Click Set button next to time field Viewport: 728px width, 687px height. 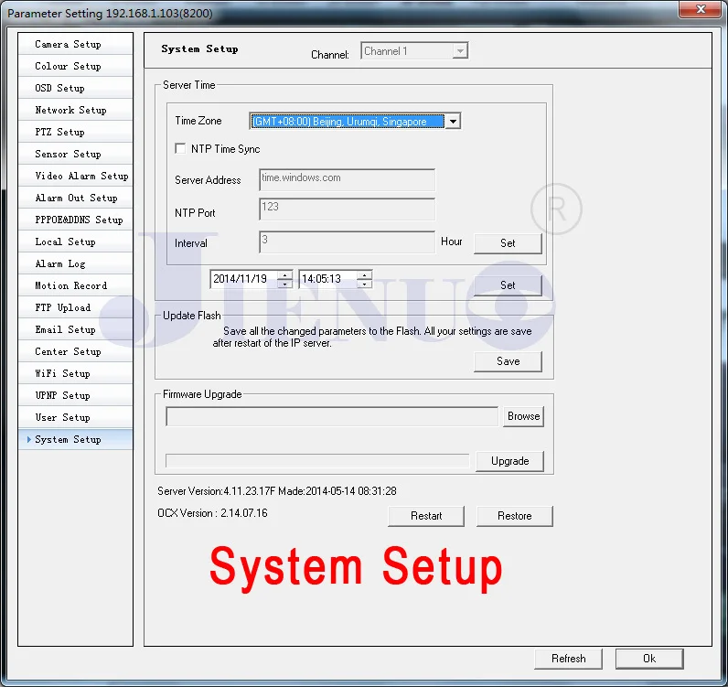[x=508, y=285]
